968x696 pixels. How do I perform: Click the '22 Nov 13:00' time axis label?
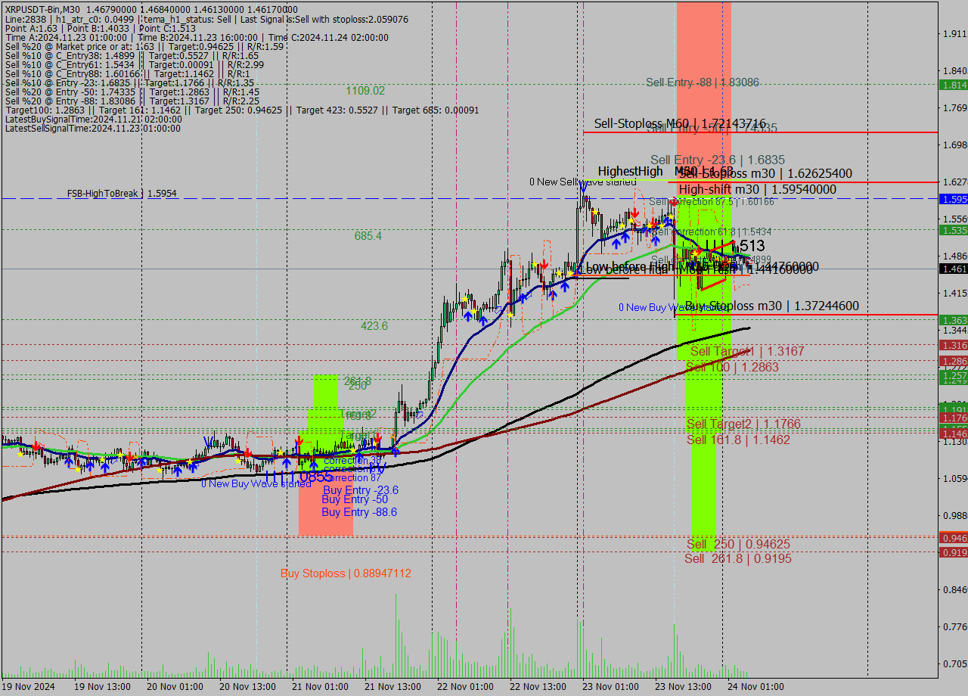coord(538,687)
